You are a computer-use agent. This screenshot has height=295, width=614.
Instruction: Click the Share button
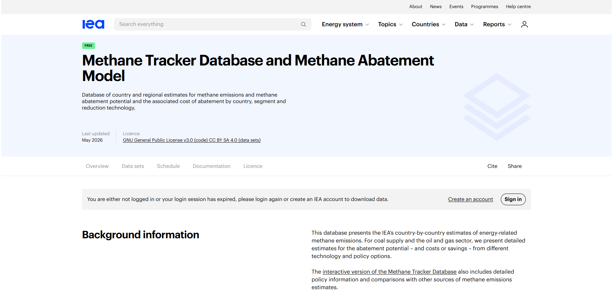click(515, 166)
